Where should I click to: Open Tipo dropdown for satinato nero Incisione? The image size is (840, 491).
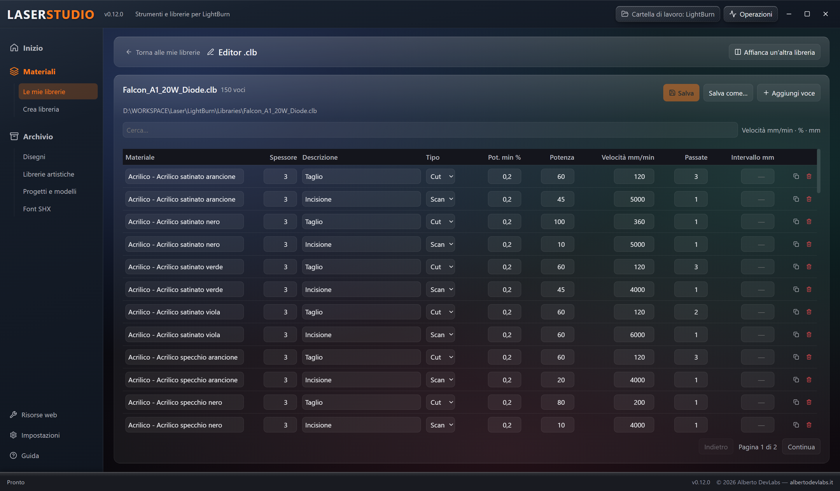tap(440, 244)
